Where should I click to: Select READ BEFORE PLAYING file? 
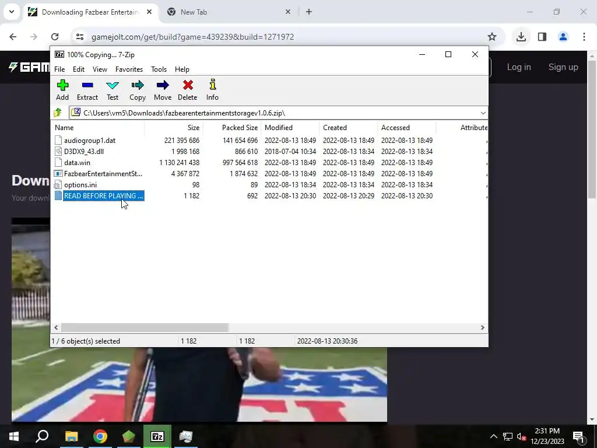[x=103, y=195]
